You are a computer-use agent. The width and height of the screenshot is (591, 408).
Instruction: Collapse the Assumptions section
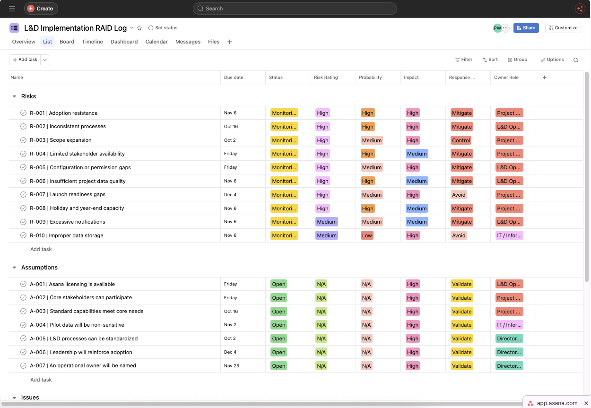(x=14, y=268)
